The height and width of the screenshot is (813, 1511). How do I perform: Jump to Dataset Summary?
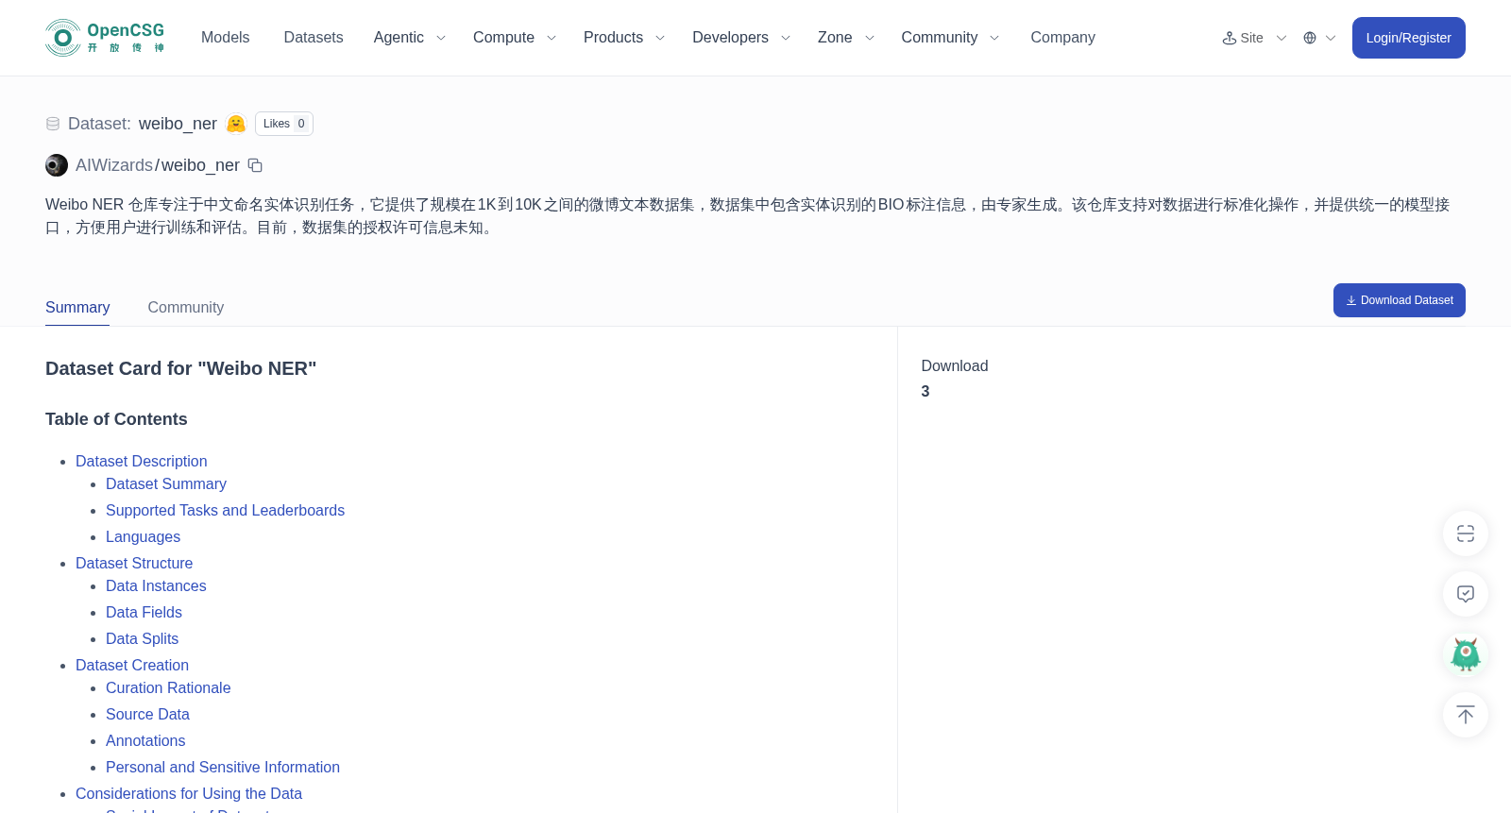click(x=166, y=483)
